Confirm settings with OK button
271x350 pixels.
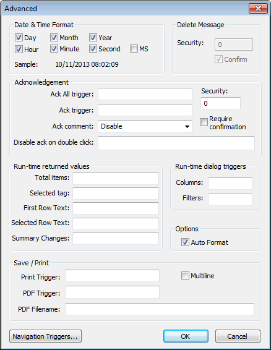coord(186,336)
